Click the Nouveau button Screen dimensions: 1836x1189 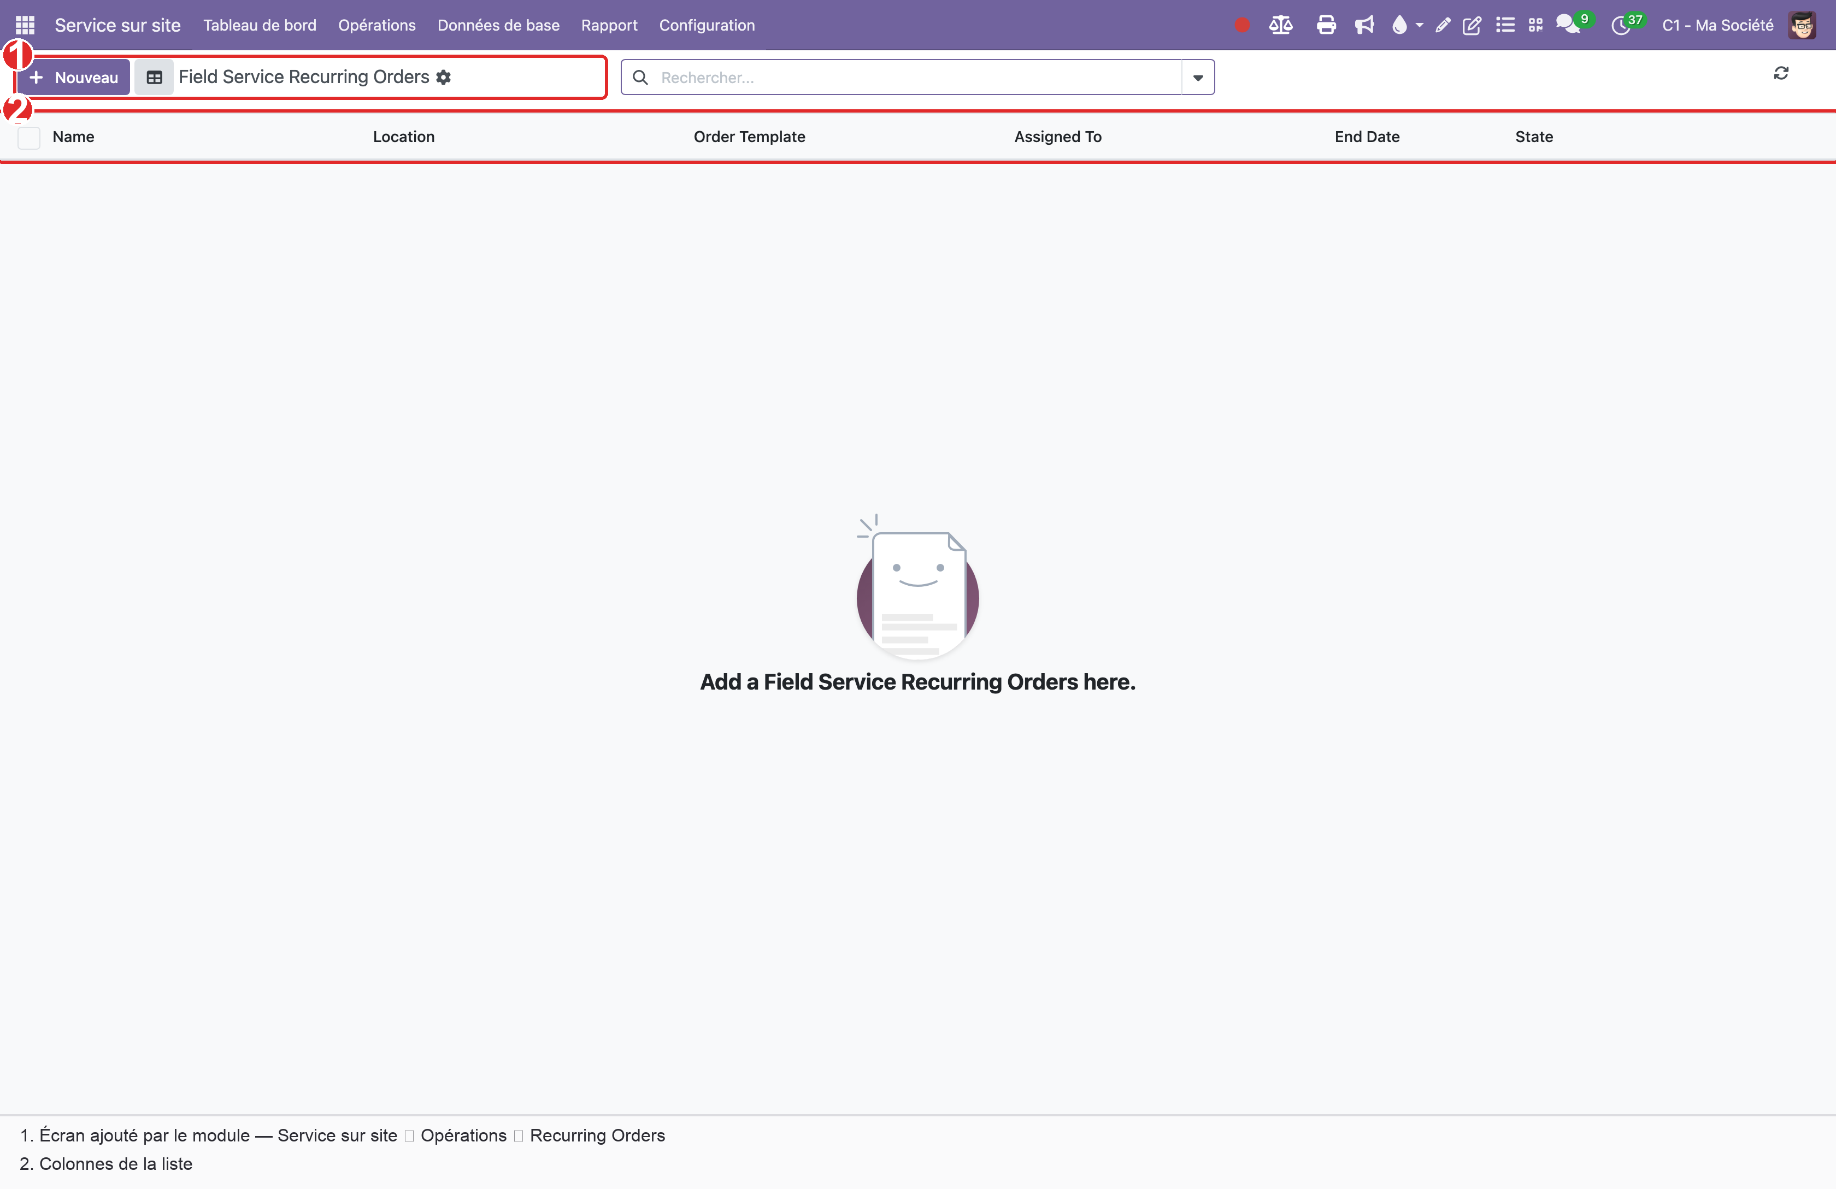(73, 77)
